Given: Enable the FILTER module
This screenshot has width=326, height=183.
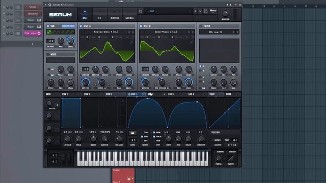Looking at the screenshot, I should point(201,26).
